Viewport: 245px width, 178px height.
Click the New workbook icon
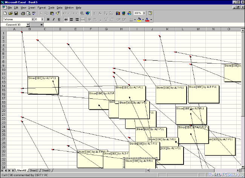(5, 13)
